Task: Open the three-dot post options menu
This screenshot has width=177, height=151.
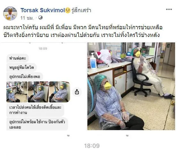Action: click(x=169, y=9)
